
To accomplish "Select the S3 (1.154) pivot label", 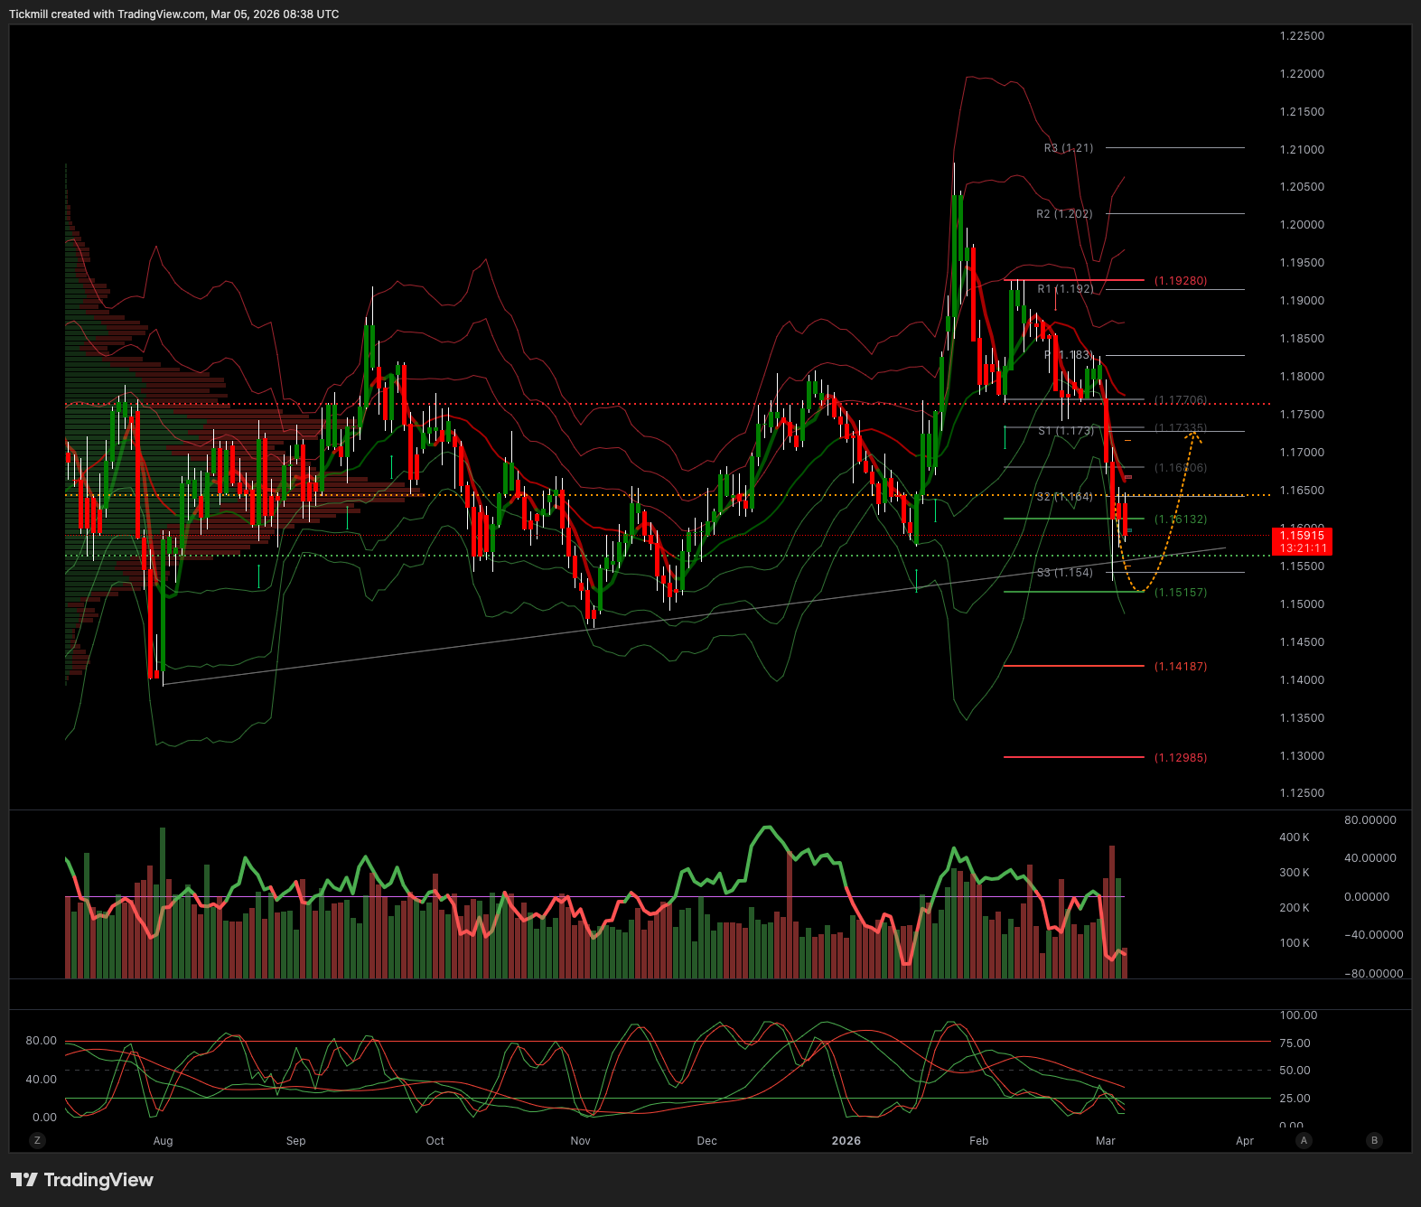I will 1064,573.
